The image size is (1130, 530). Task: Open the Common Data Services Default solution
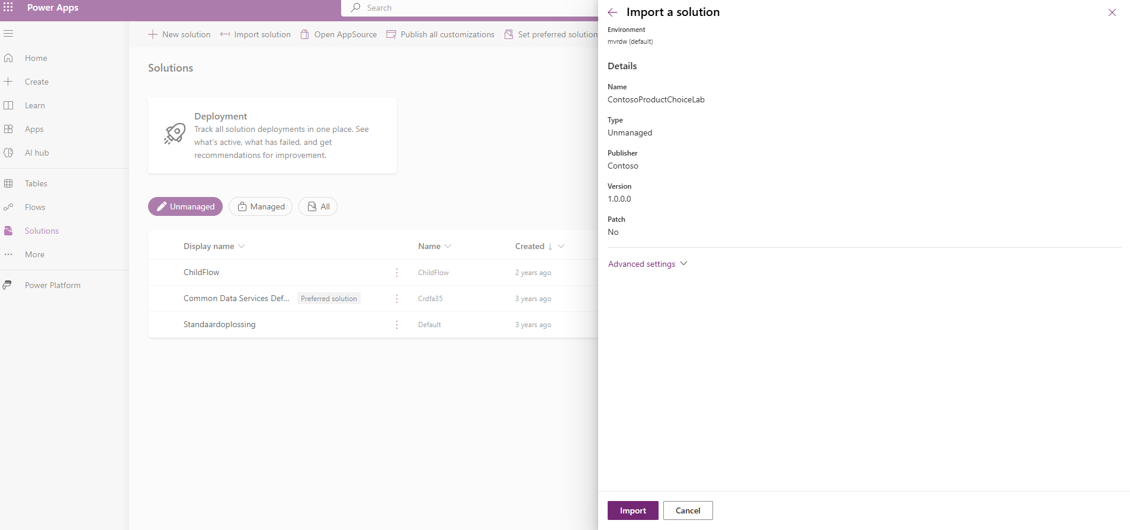236,299
